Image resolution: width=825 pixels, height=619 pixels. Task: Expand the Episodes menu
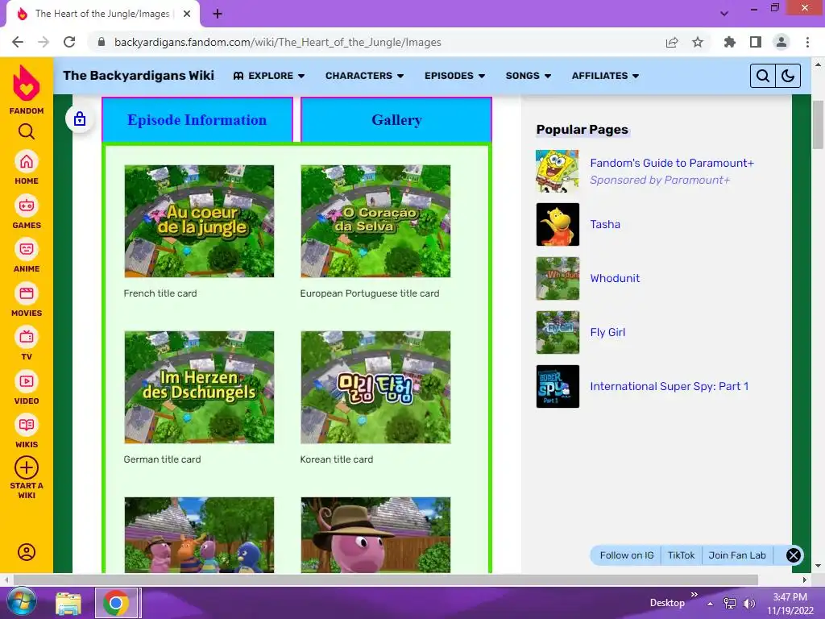tap(454, 76)
